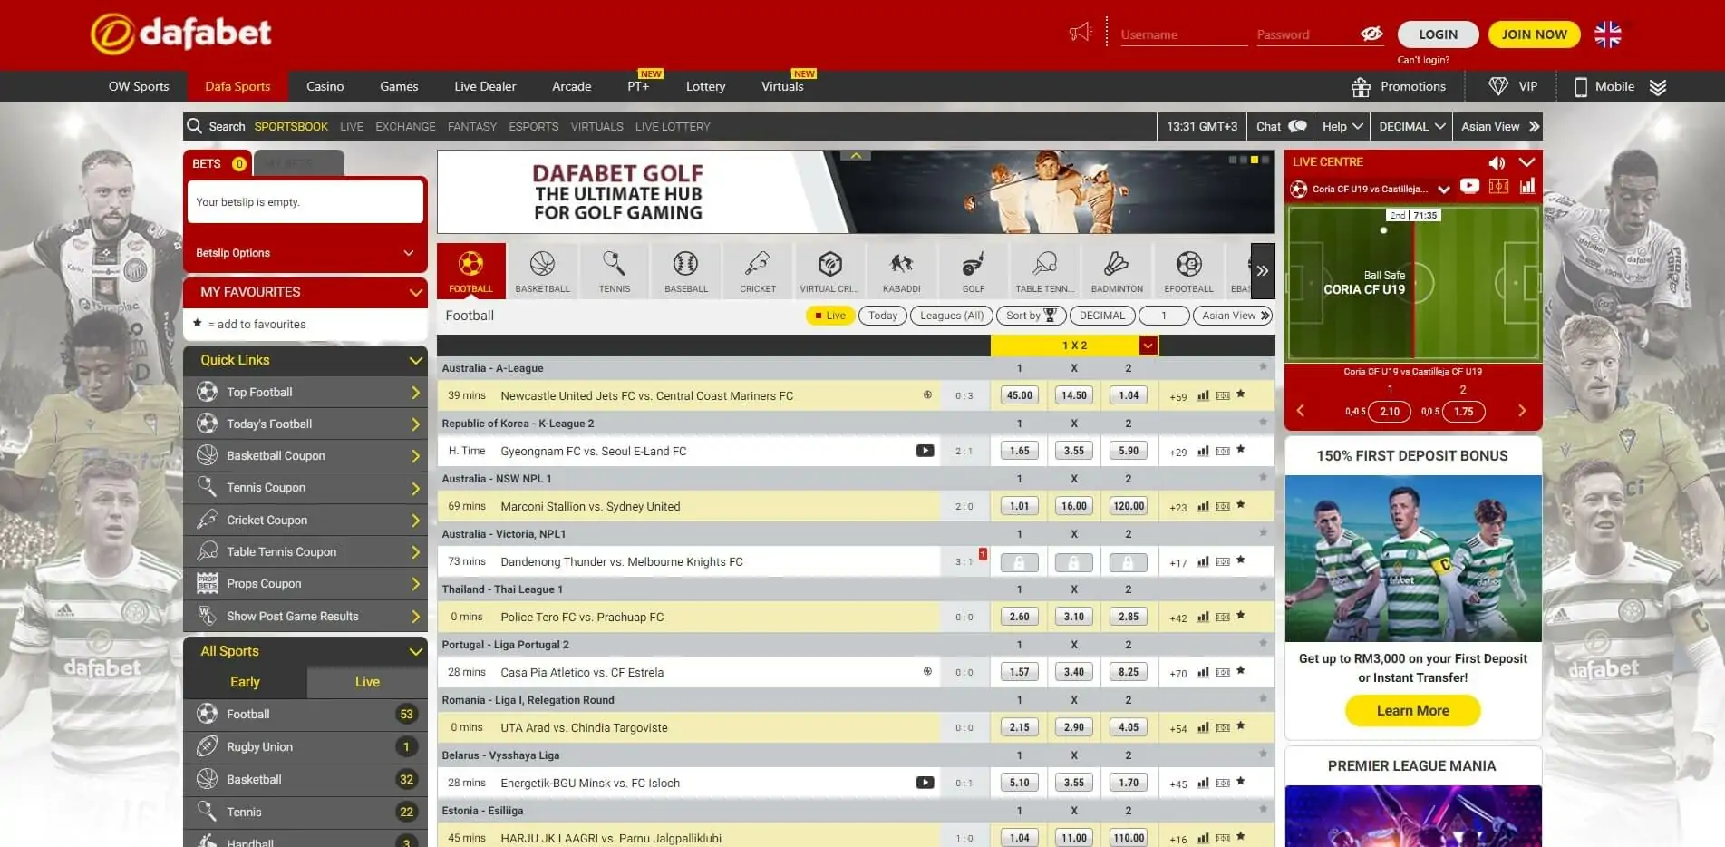Click the Username input field
Screen dimensions: 1725x847
click(1181, 34)
